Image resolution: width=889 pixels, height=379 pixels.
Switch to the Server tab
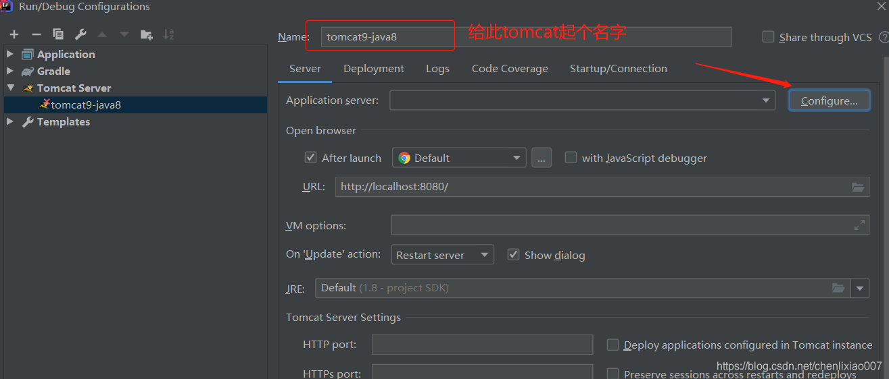point(305,69)
